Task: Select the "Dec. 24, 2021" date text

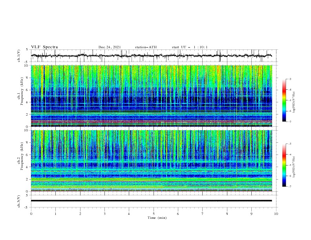Action: 110,47
